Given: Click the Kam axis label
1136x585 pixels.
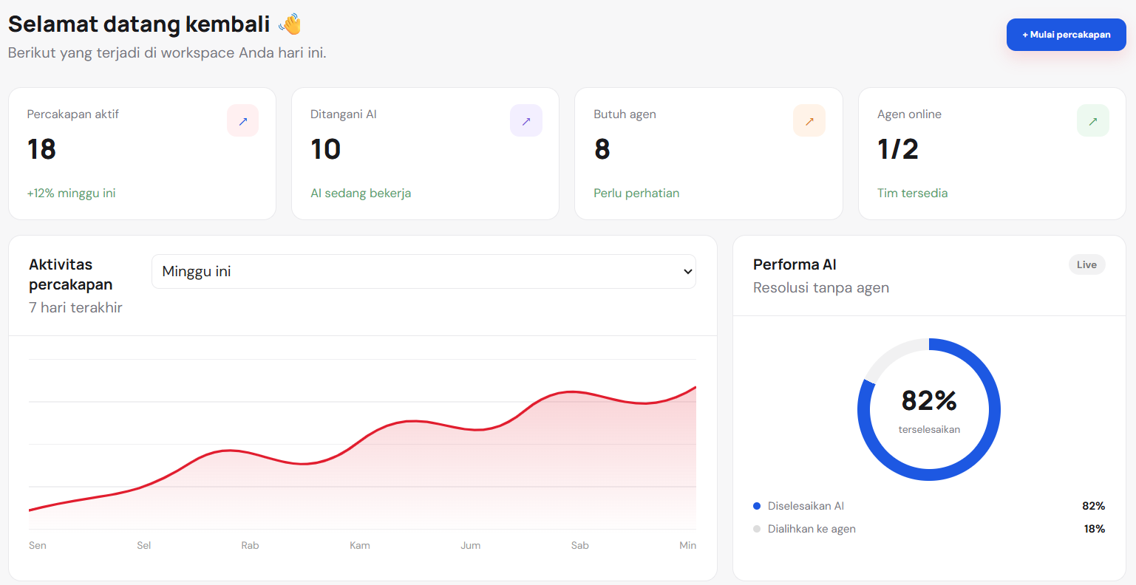Looking at the screenshot, I should tap(360, 545).
